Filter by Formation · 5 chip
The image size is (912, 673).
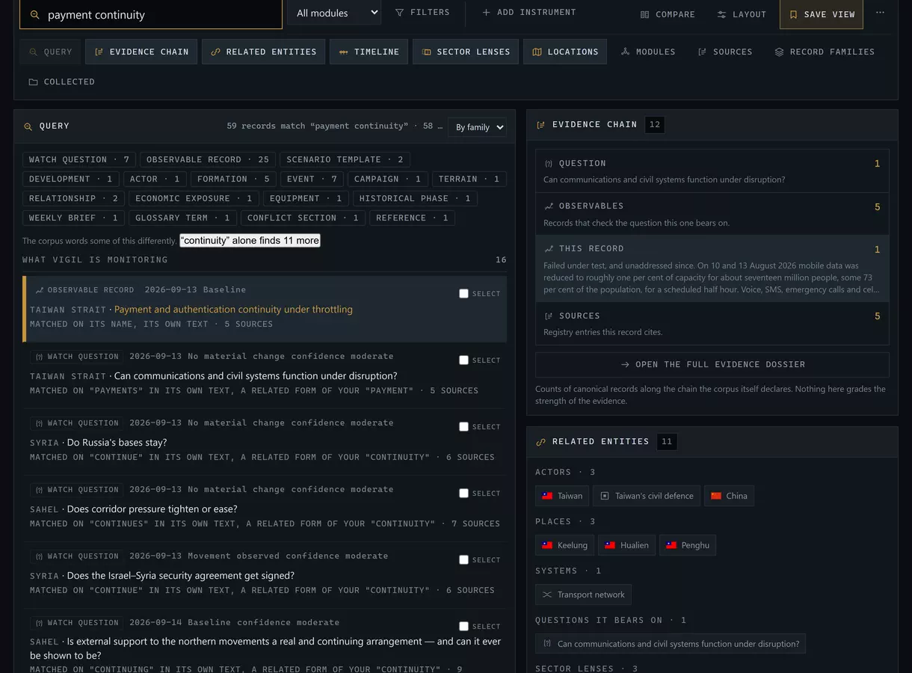click(233, 179)
